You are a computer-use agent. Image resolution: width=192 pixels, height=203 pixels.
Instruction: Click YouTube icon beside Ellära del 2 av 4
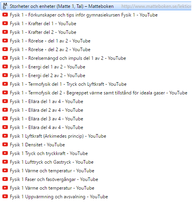tap(5, 110)
